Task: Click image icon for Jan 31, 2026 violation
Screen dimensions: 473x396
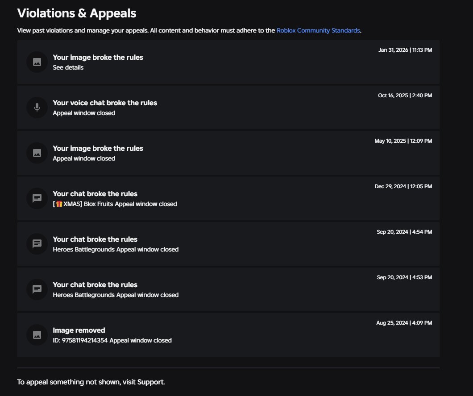Action: 37,62
